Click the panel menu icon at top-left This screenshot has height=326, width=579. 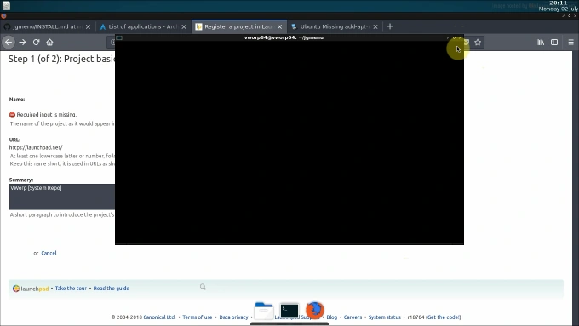(6, 6)
